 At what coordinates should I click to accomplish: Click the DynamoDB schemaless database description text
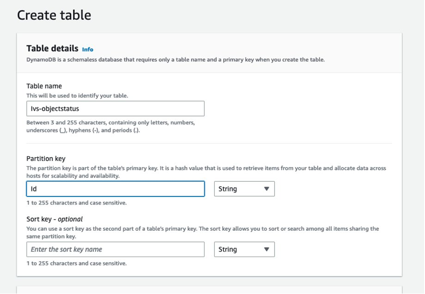pyautogui.click(x=176, y=59)
